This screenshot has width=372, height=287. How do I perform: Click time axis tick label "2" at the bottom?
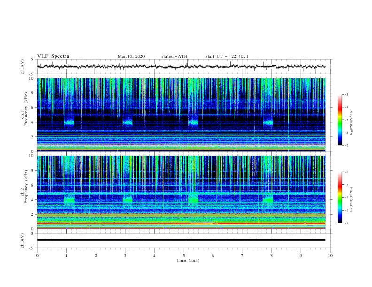pyautogui.click(x=96, y=256)
